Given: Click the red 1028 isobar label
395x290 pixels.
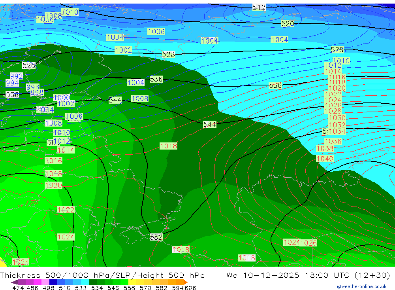Looking at the screenshot, I should (333, 111).
